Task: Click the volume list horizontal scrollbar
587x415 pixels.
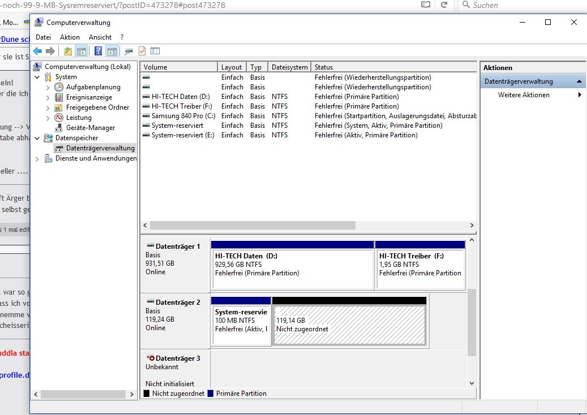Action: coord(252,225)
